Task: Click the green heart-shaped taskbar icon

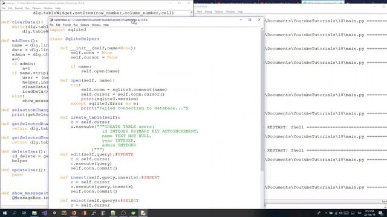Action: 133,213
